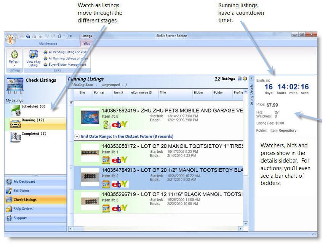Click the blue book icon next to 12 listings

point(240,79)
